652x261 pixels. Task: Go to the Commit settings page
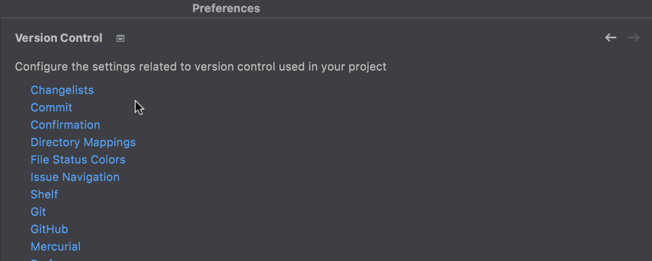(x=52, y=107)
